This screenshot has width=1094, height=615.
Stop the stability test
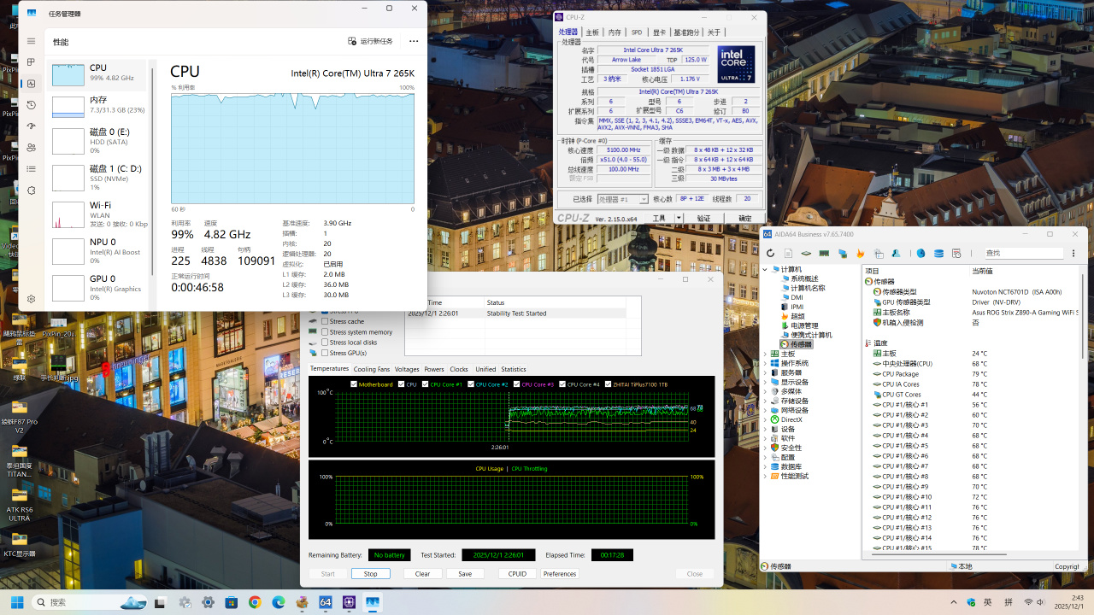(x=370, y=574)
